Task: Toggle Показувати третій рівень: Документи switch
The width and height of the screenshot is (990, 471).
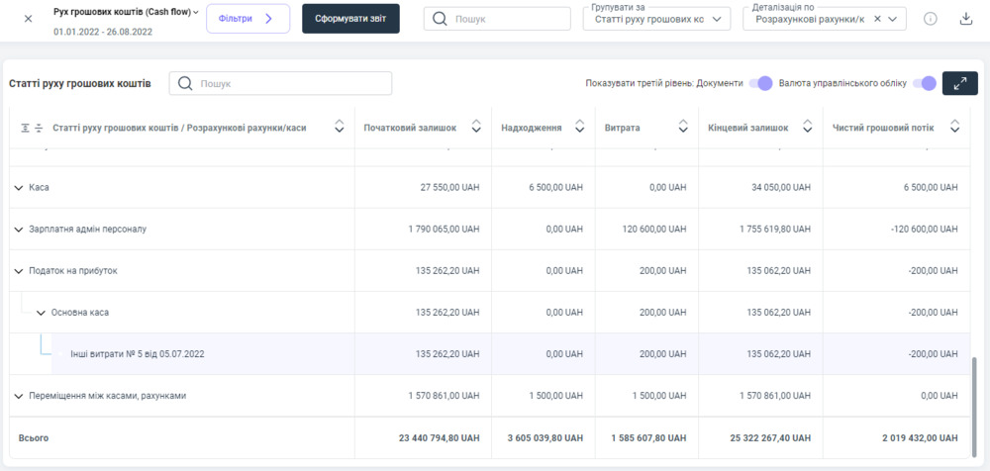Action: coord(760,84)
